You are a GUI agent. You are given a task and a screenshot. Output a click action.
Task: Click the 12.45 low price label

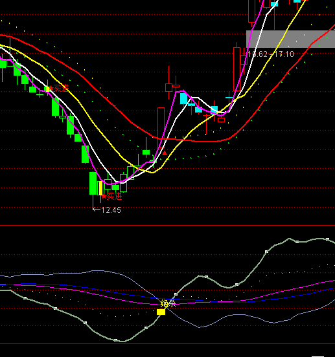coord(111,210)
